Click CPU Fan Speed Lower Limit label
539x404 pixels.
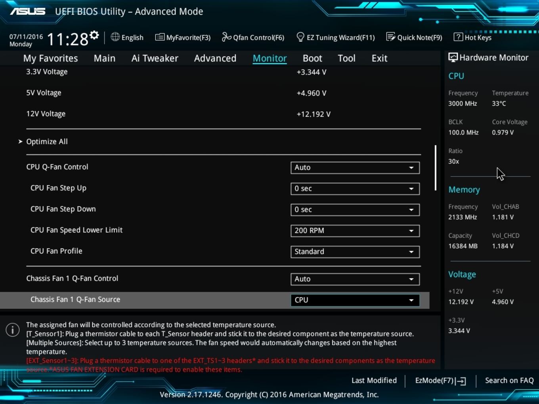tap(76, 230)
